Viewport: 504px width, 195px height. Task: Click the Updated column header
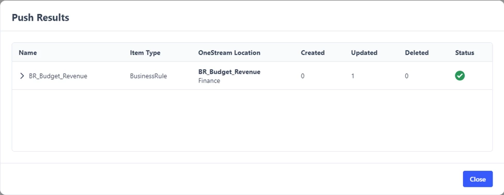point(364,53)
